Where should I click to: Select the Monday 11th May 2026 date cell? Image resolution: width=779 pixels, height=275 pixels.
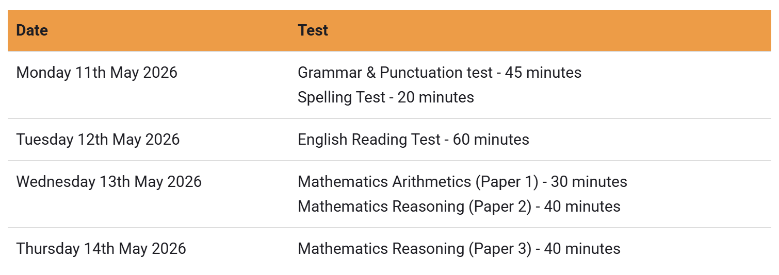(149, 85)
